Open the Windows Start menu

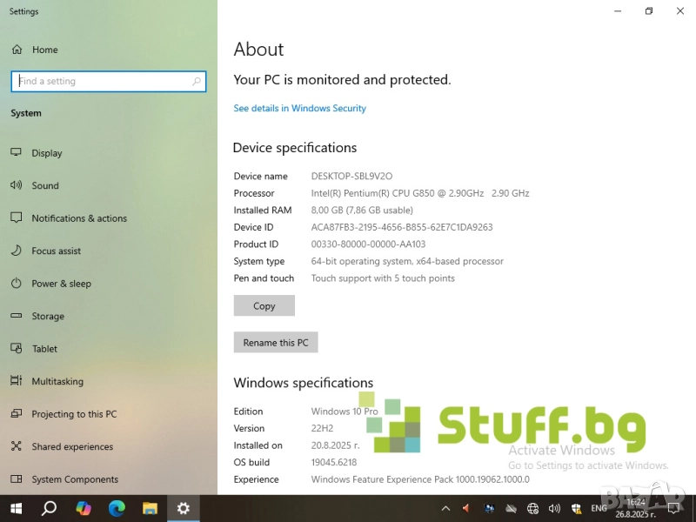[x=16, y=508]
